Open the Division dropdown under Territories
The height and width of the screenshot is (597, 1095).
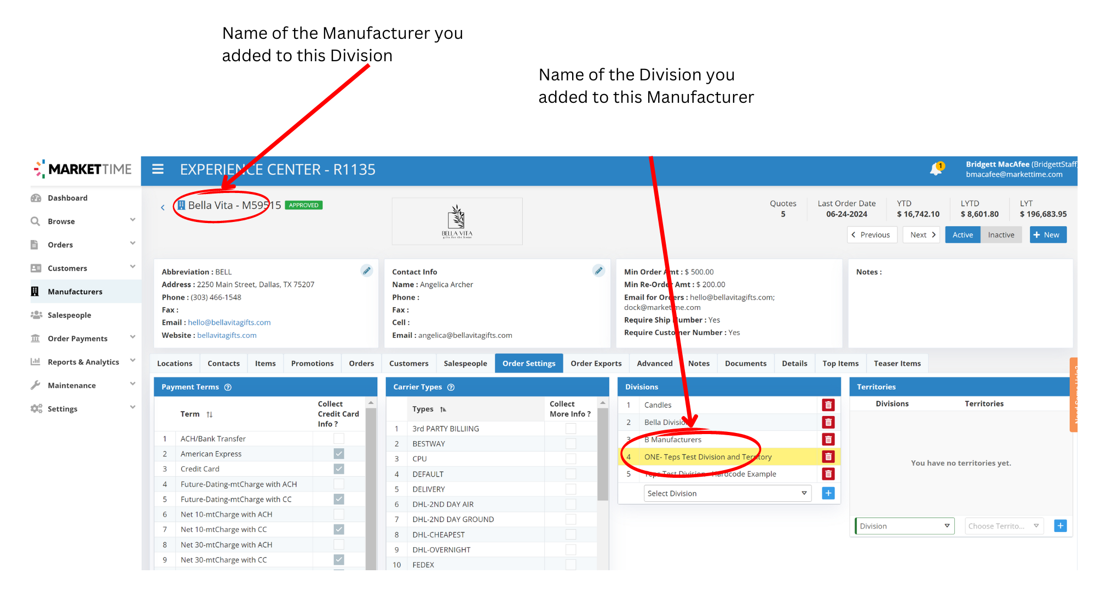click(x=904, y=526)
